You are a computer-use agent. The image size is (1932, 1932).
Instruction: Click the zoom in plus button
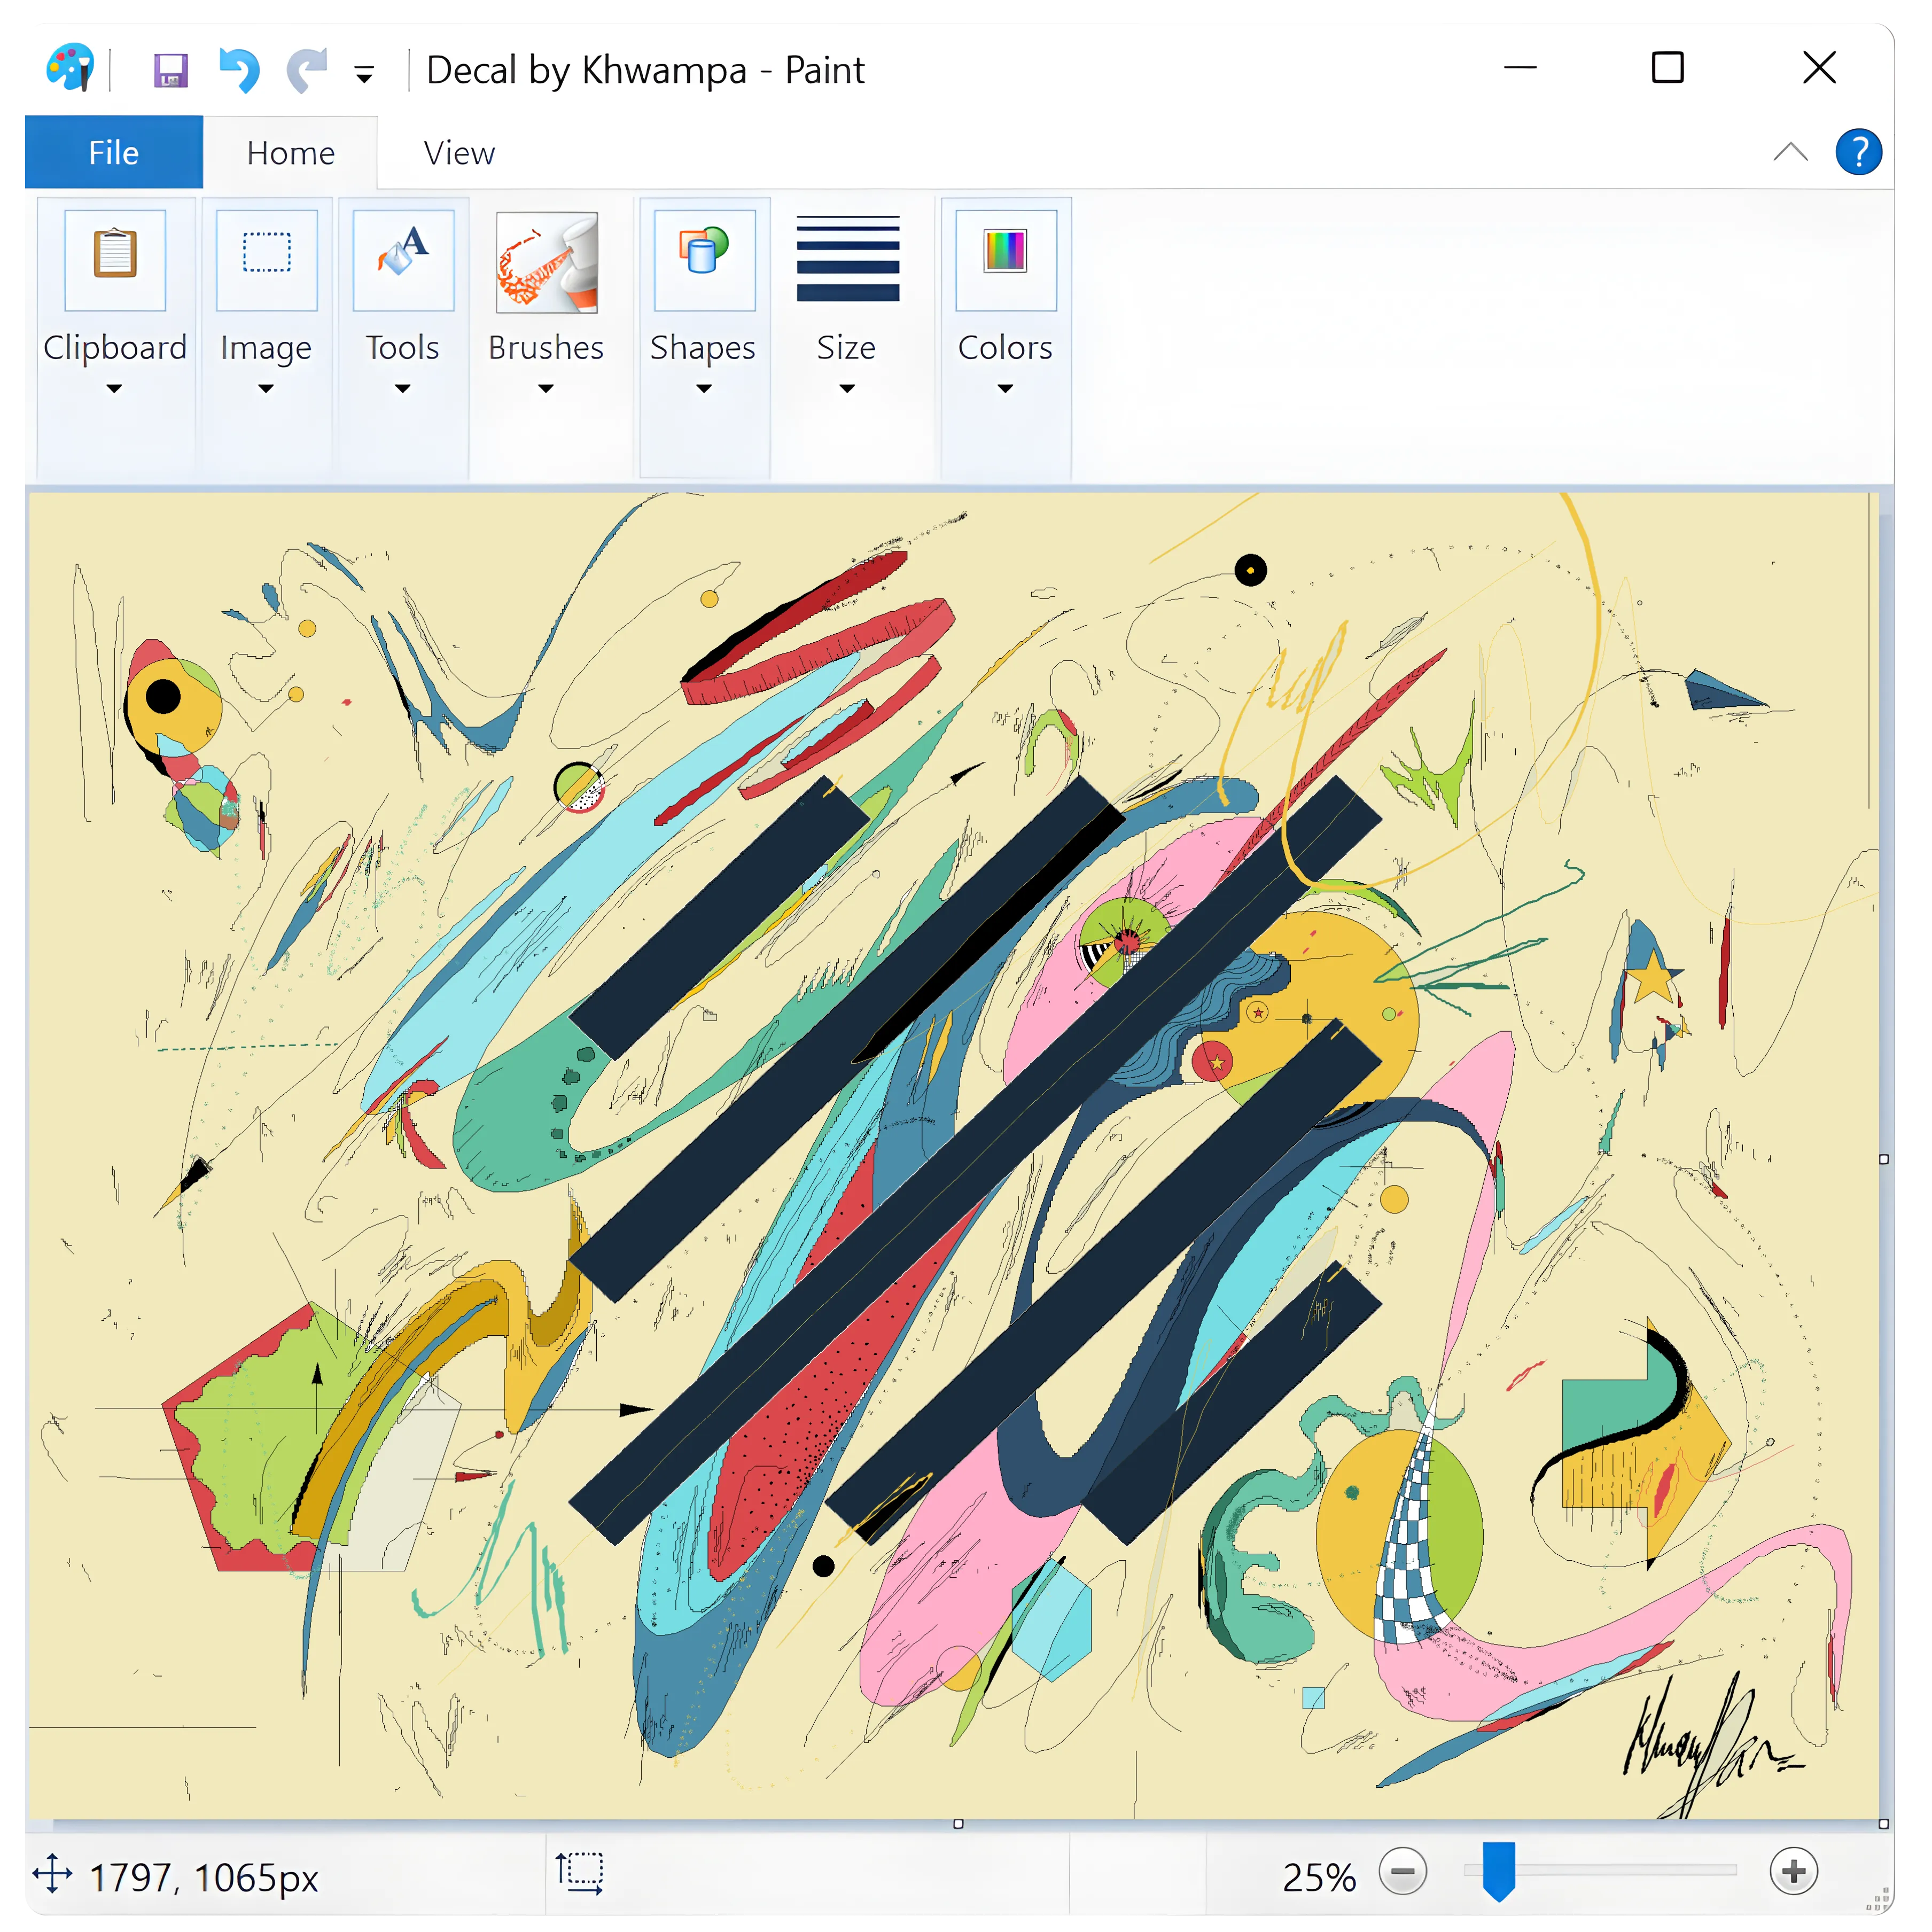tap(1793, 1871)
